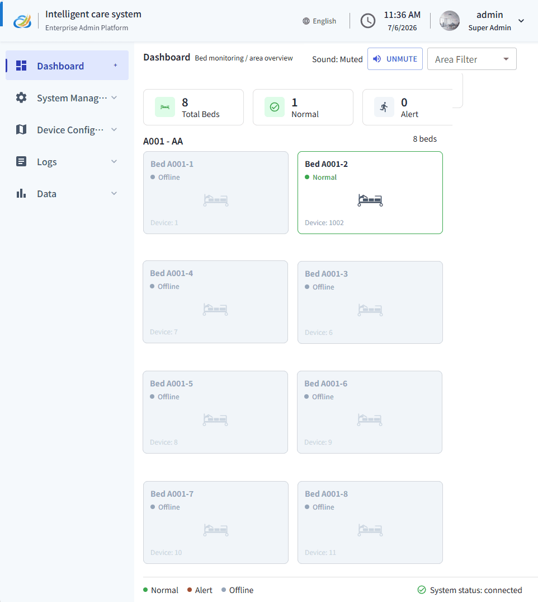The image size is (538, 602).
Task: Open the Logs menu item
Action: [67, 161]
